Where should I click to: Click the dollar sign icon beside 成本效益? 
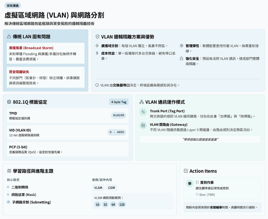[x=97, y=53]
